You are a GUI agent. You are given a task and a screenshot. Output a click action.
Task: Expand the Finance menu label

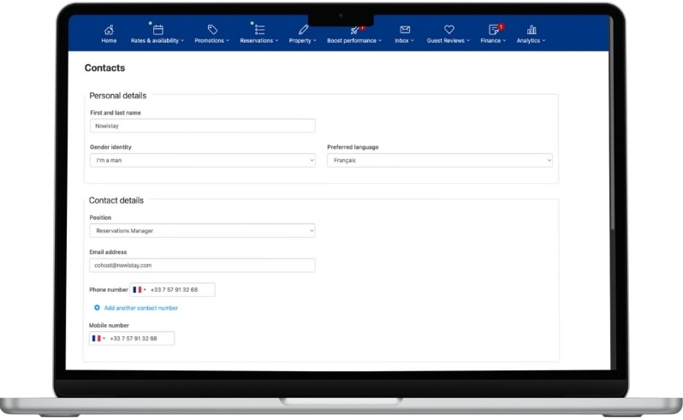pos(493,40)
